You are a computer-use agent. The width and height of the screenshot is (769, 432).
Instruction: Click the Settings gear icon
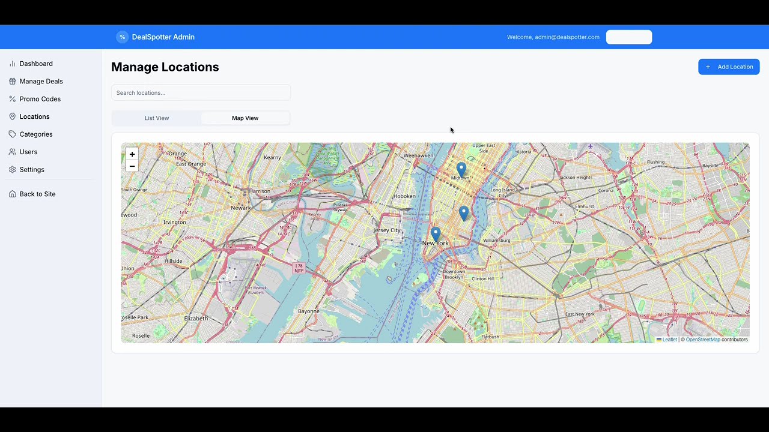coord(12,170)
